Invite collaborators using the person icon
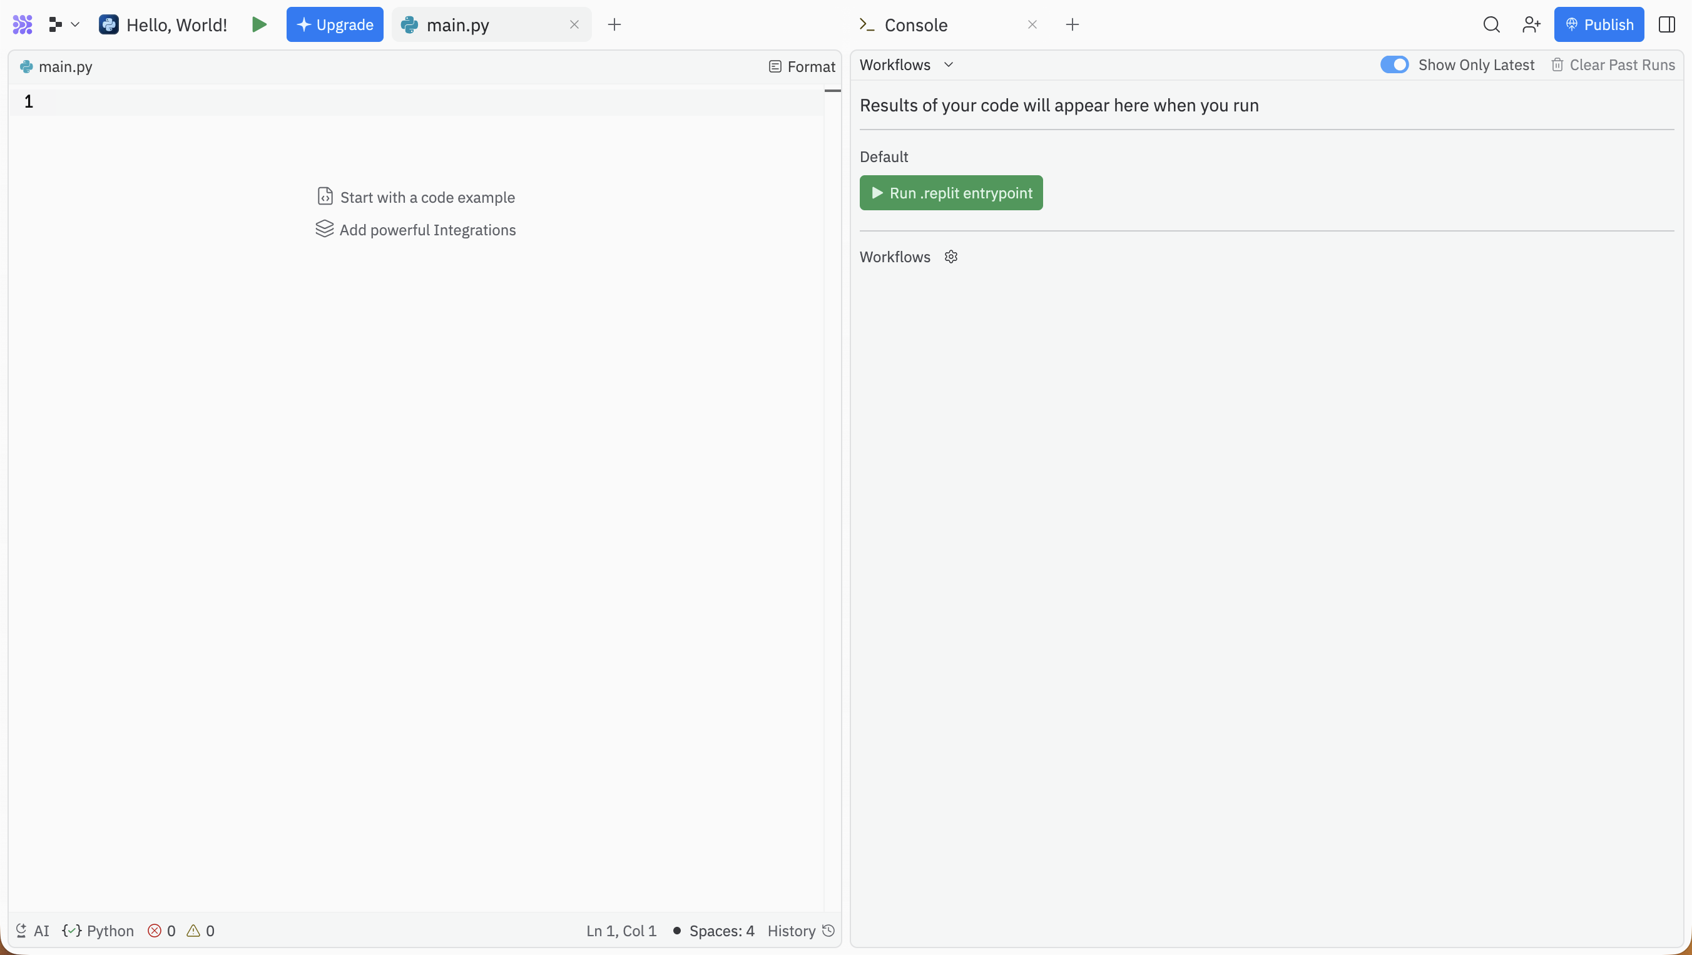Image resolution: width=1692 pixels, height=955 pixels. [1531, 24]
